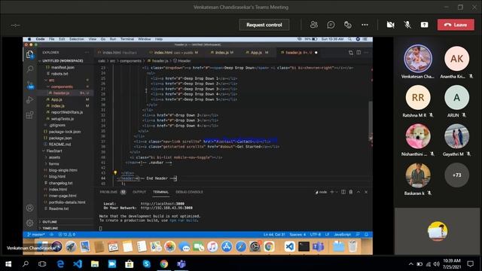Click the Share content icon in Teams
The width and height of the screenshot is (482, 271).
(424, 25)
